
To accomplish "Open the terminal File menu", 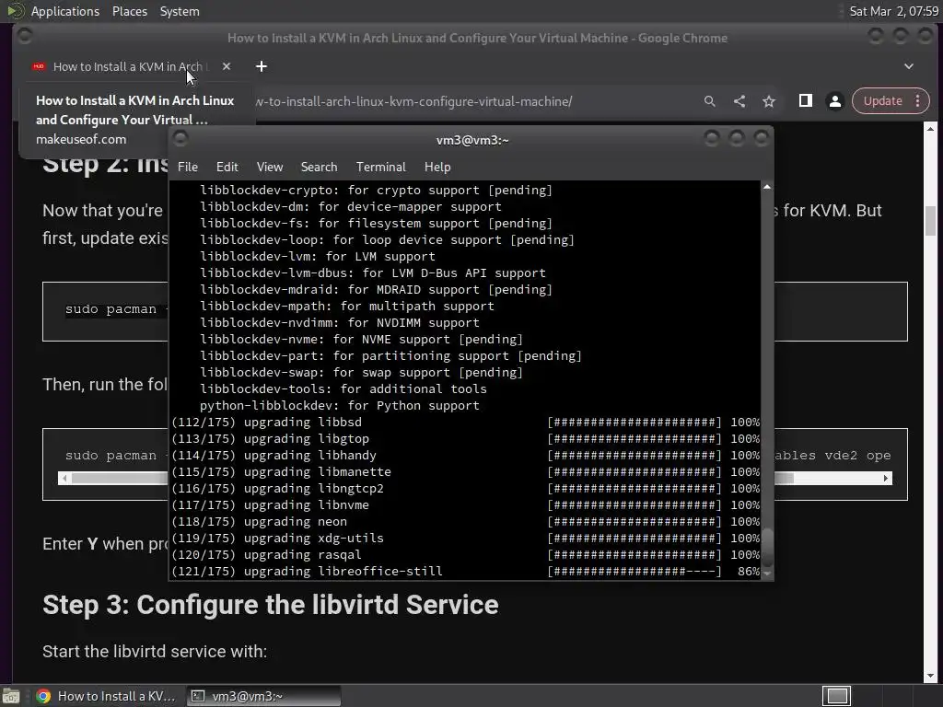I will point(188,168).
